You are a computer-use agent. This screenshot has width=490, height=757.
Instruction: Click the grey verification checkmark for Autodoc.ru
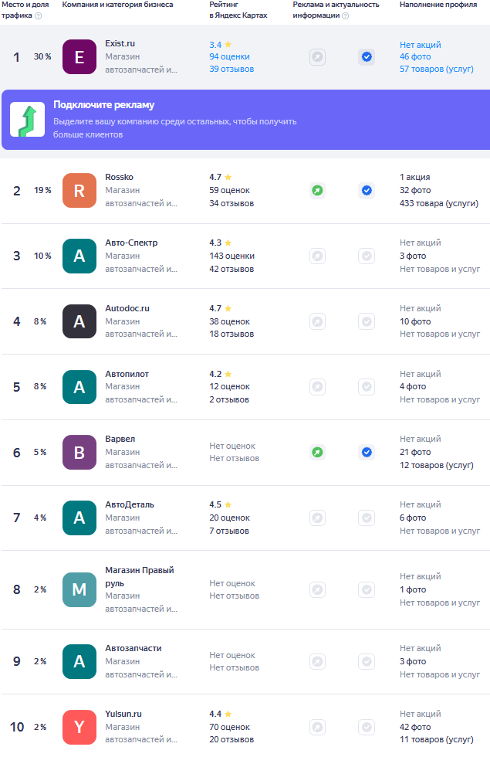[367, 321]
